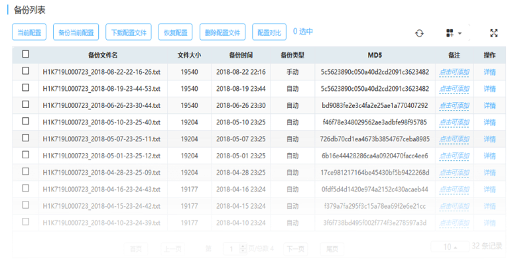Viewport: 510px width, 261px height.
Task: Open 详情 for the 2018-08-19 23:44 backup
Action: click(490, 89)
